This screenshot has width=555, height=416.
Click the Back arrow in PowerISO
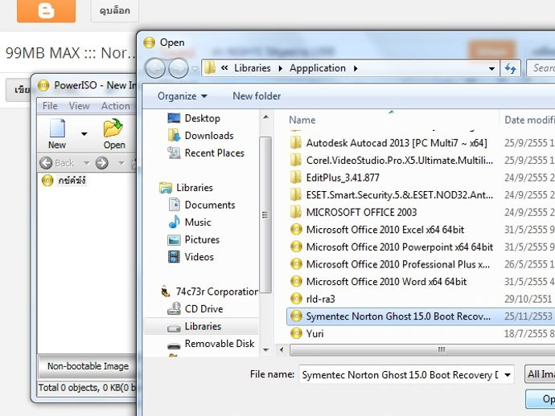click(46, 163)
